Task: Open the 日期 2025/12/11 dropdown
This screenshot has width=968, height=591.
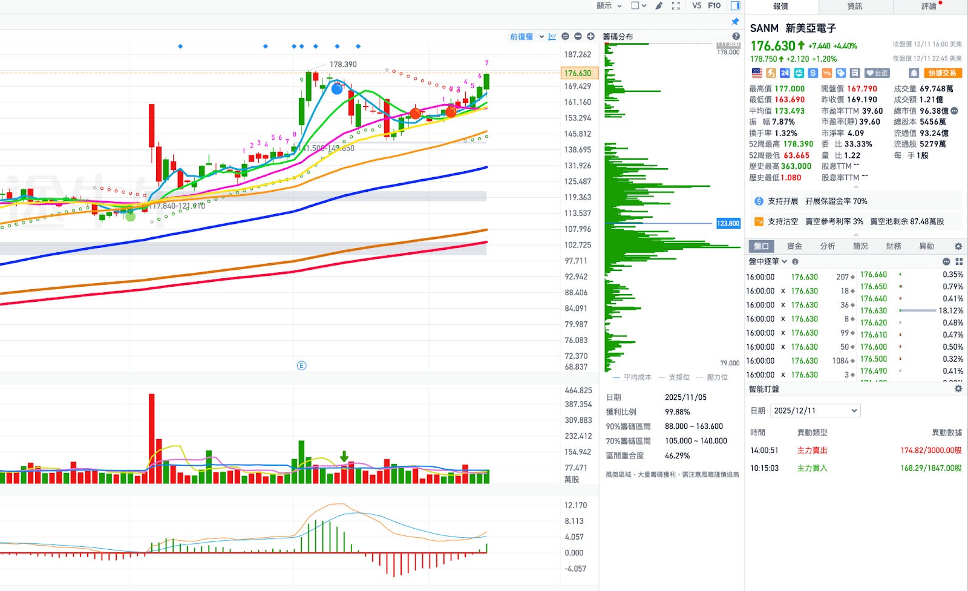Action: [816, 410]
